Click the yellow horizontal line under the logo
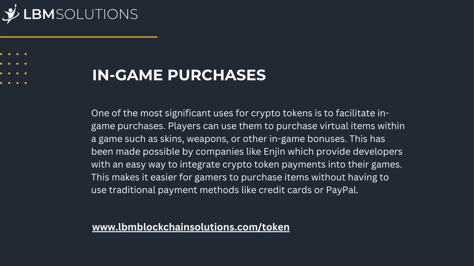 pyautogui.click(x=79, y=37)
